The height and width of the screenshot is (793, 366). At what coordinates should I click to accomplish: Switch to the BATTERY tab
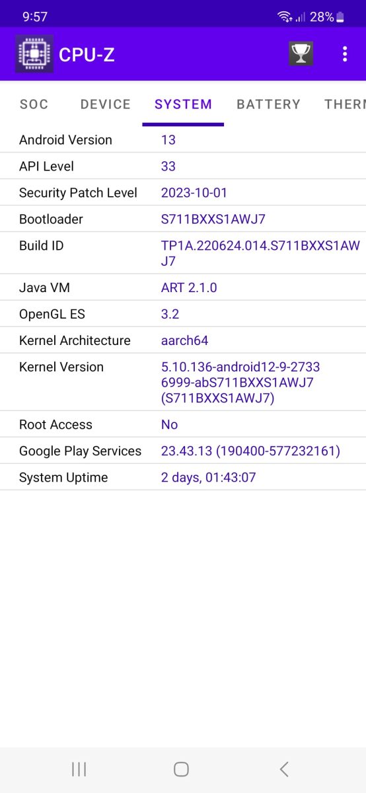point(268,104)
